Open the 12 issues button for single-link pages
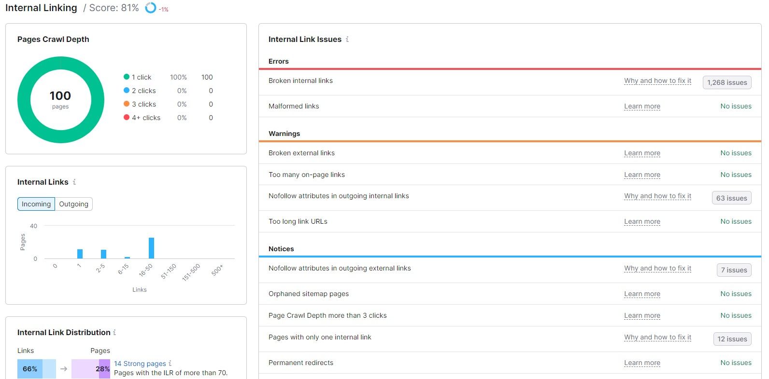The image size is (769, 379). point(732,339)
